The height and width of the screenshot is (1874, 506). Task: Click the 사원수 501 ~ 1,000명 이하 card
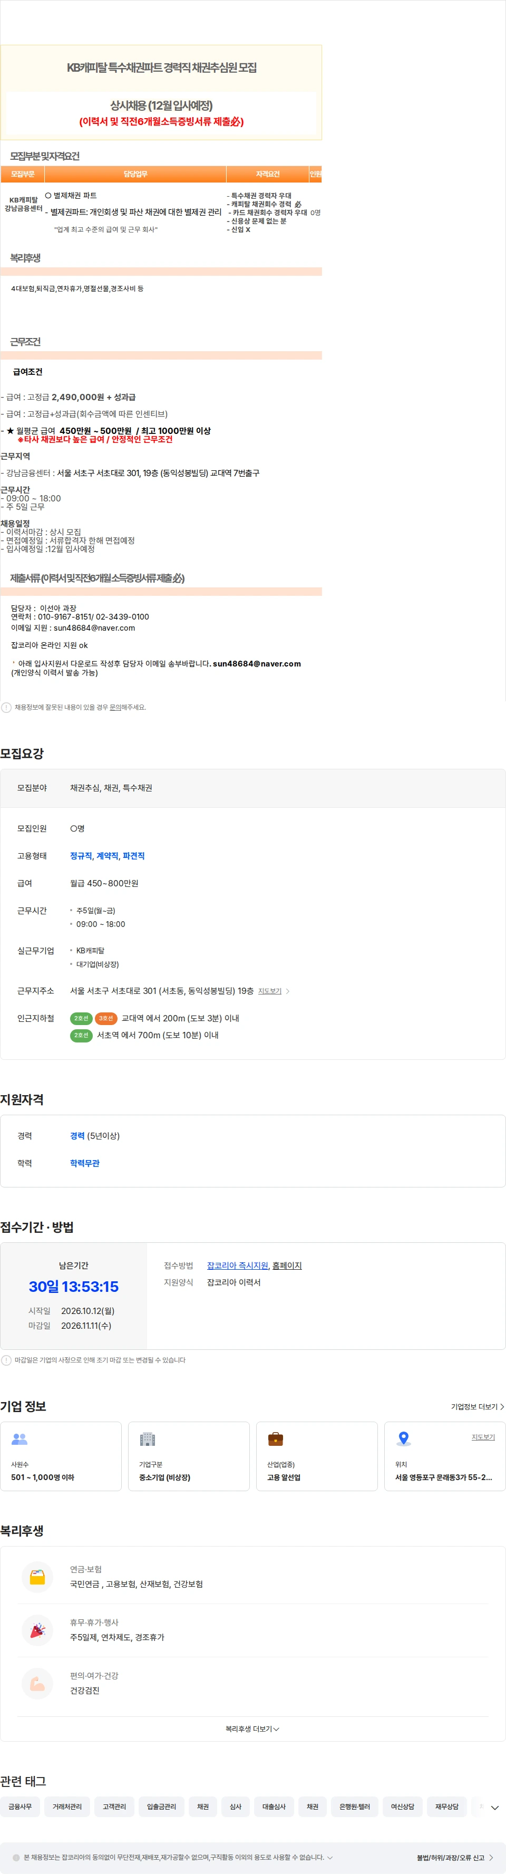(61, 1456)
